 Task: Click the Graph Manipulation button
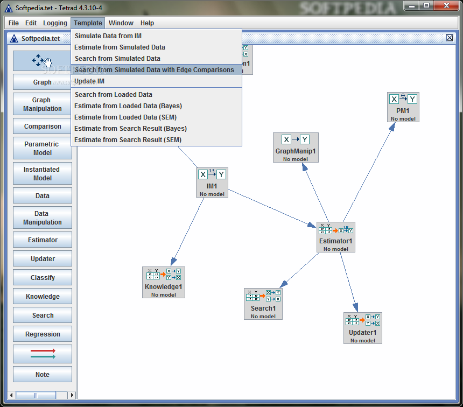pyautogui.click(x=42, y=104)
